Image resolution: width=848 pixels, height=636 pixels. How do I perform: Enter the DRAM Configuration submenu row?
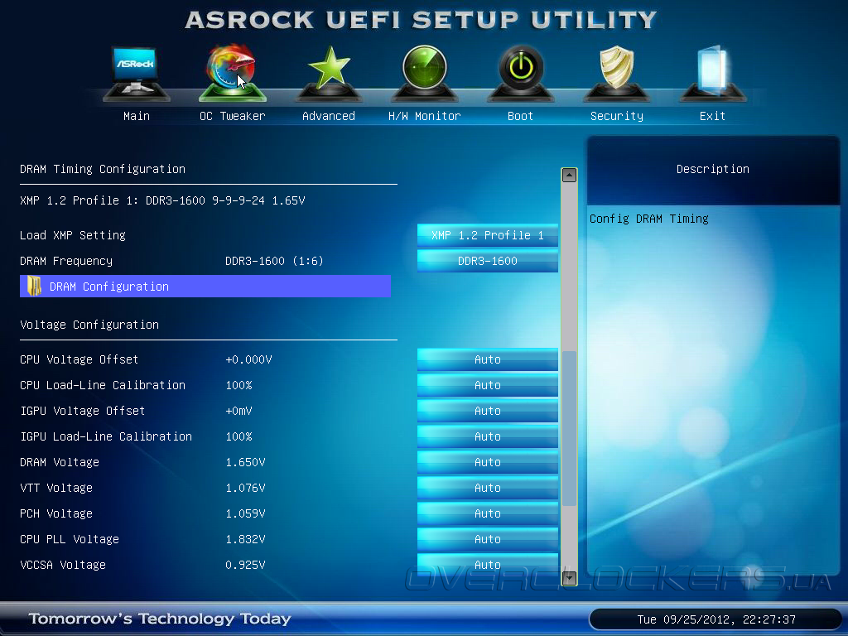(205, 286)
